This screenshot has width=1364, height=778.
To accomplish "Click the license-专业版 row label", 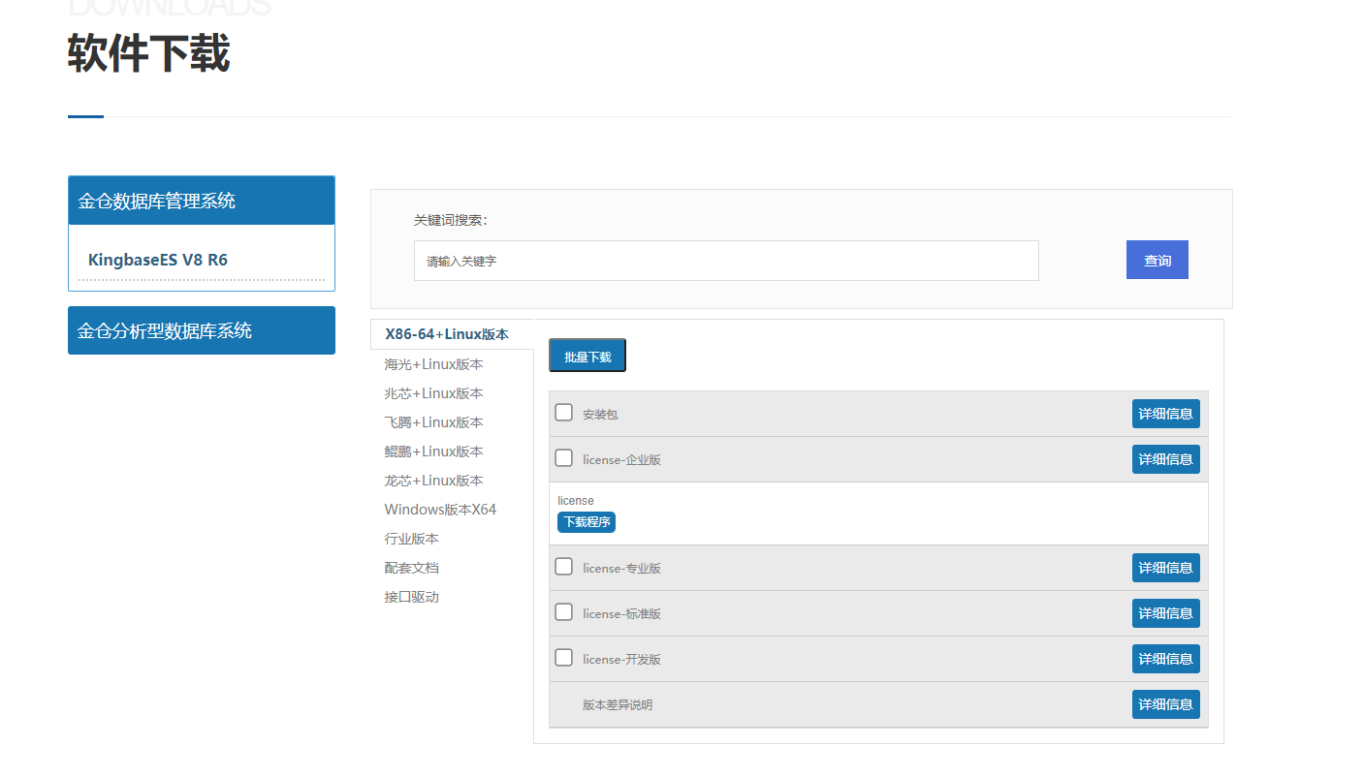I will pyautogui.click(x=621, y=569).
